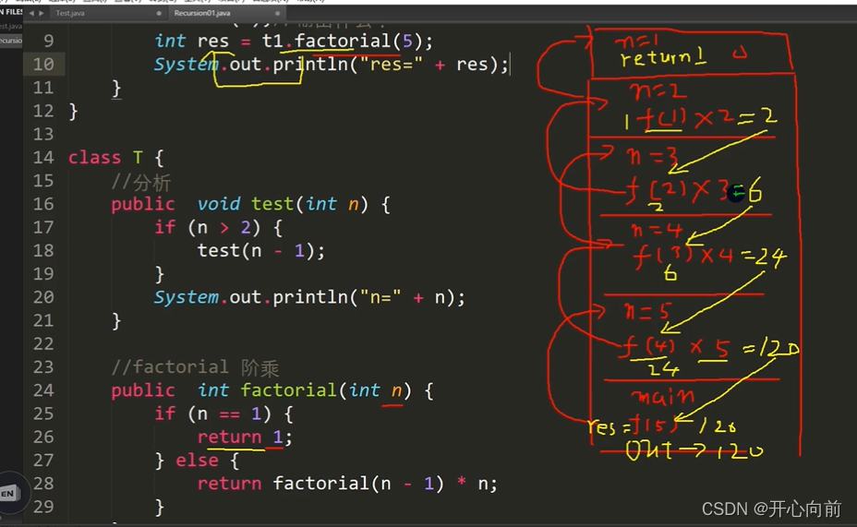This screenshot has height=527, width=857.
Task: Open Recursion01 file in the open files sidebar
Action: coord(10,41)
